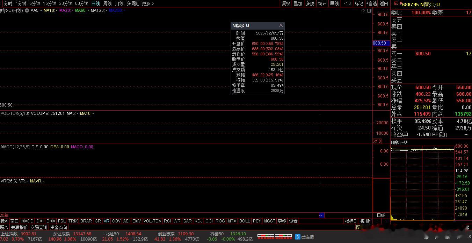Image resolution: width=472 pixels, height=243 pixels.
Task: Select KDJ indicator tab
Action: pos(198,221)
